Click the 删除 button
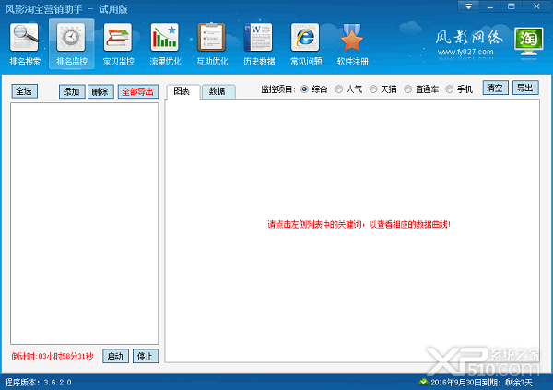The height and width of the screenshot is (390, 553). coord(100,92)
